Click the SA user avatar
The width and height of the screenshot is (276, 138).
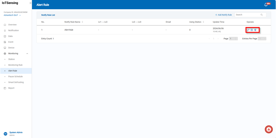[x=5, y=134]
